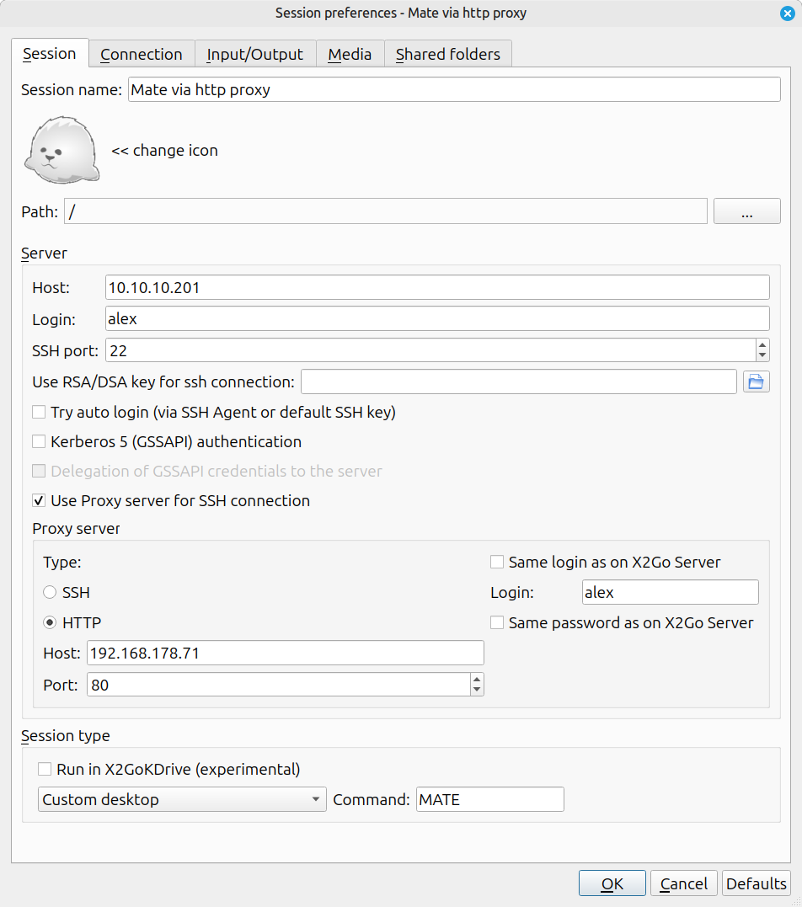Open the Media tab
Screen dimensions: 802x907
point(350,54)
